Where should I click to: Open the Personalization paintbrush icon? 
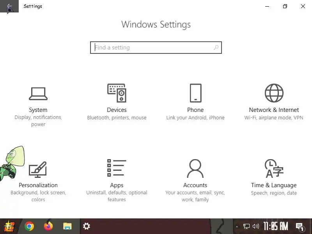point(38,169)
